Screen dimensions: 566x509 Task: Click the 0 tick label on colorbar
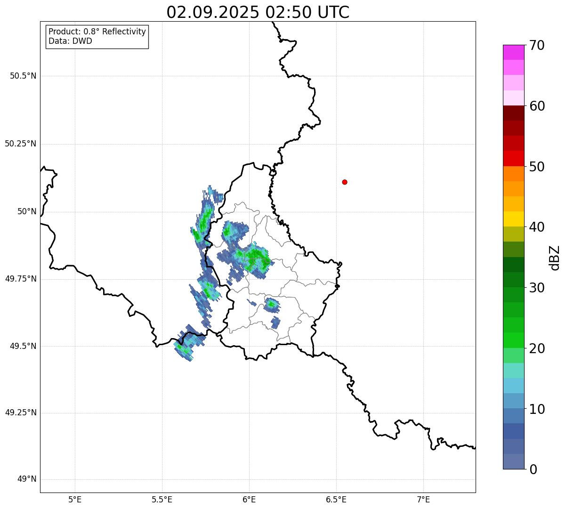click(533, 469)
